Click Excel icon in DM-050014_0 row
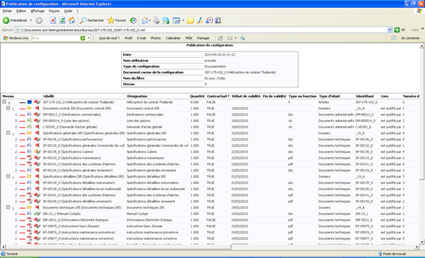 tap(30, 121)
